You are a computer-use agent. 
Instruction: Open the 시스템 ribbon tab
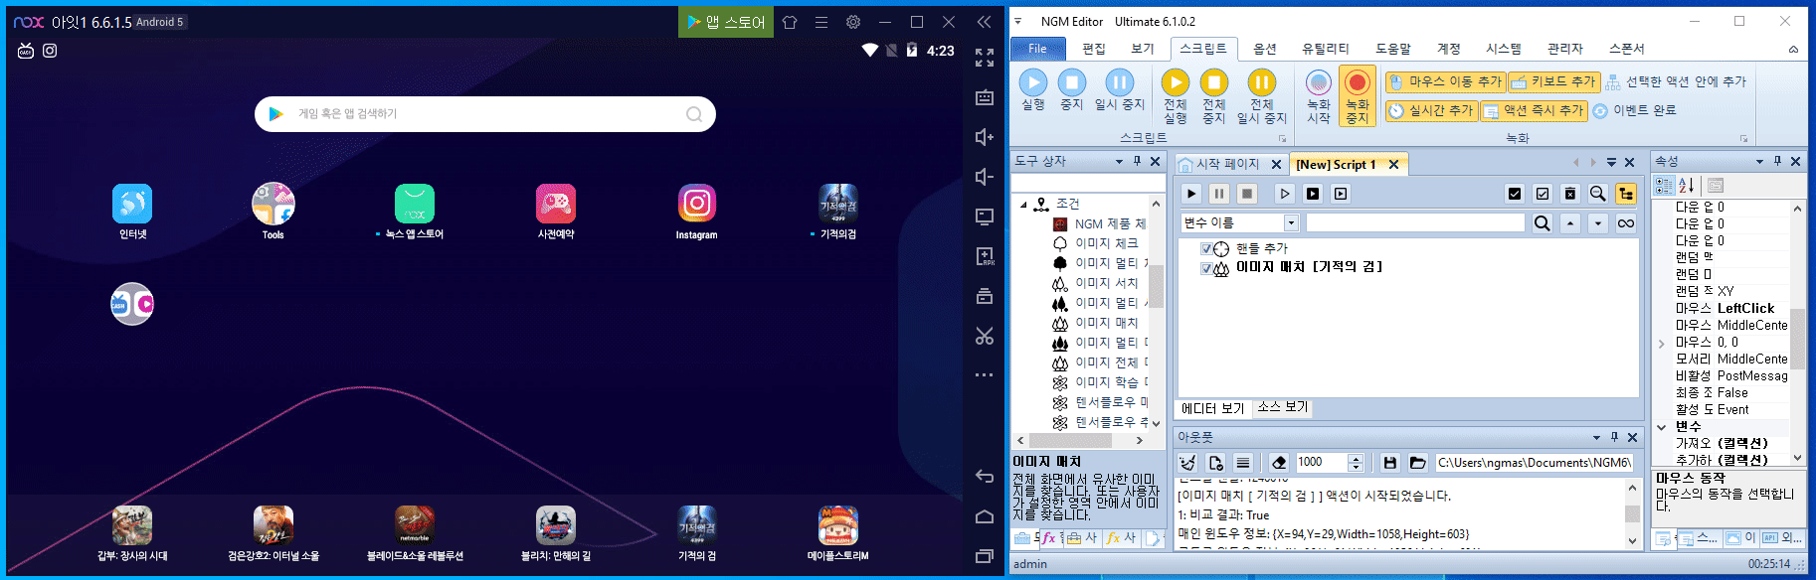(x=1504, y=49)
